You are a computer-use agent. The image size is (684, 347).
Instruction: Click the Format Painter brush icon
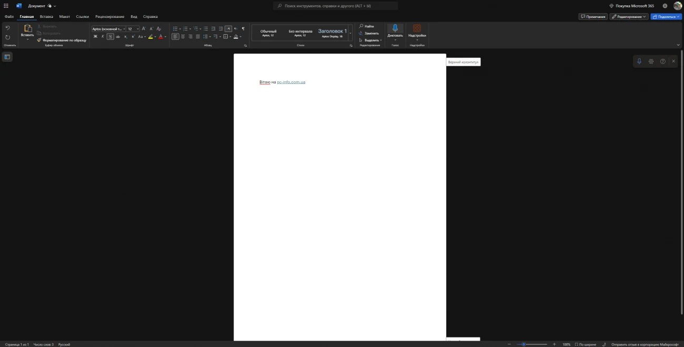39,40
